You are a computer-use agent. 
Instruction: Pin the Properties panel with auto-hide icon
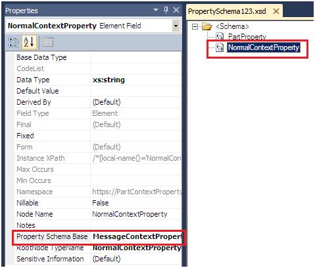166,10
